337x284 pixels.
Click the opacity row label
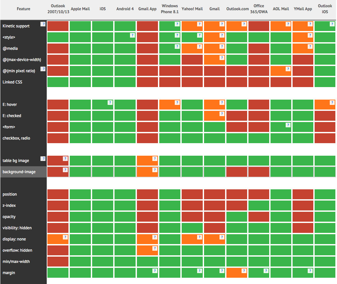pos(9,217)
